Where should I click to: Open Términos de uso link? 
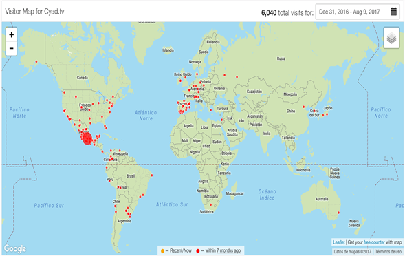pyautogui.click(x=388, y=251)
